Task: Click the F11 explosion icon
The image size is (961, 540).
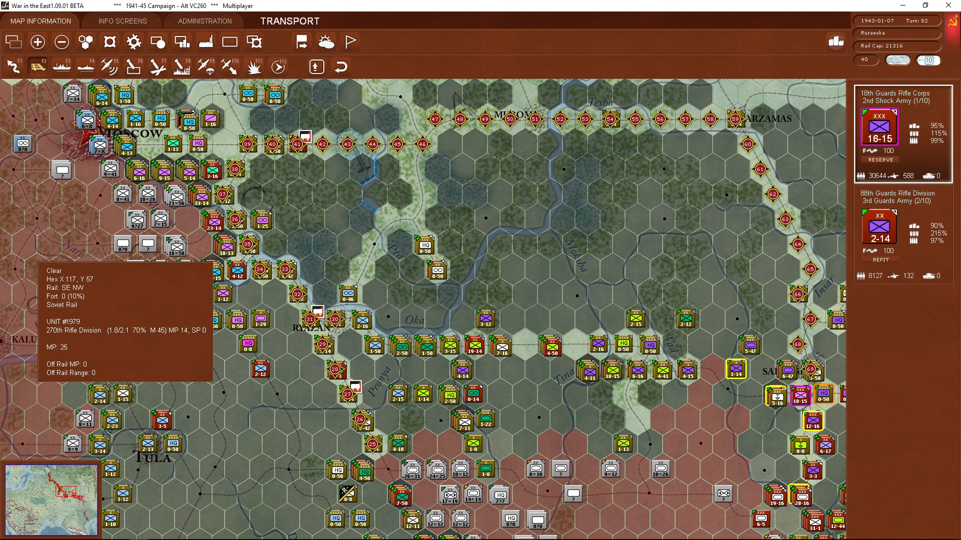Action: pyautogui.click(x=254, y=66)
